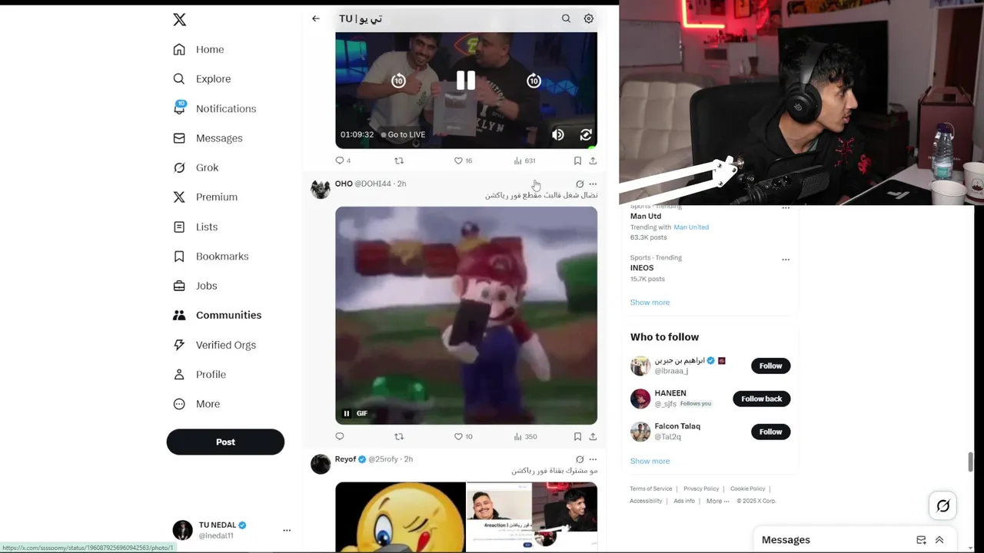Pause the Mario GIF
The width and height of the screenshot is (984, 553).
[347, 413]
